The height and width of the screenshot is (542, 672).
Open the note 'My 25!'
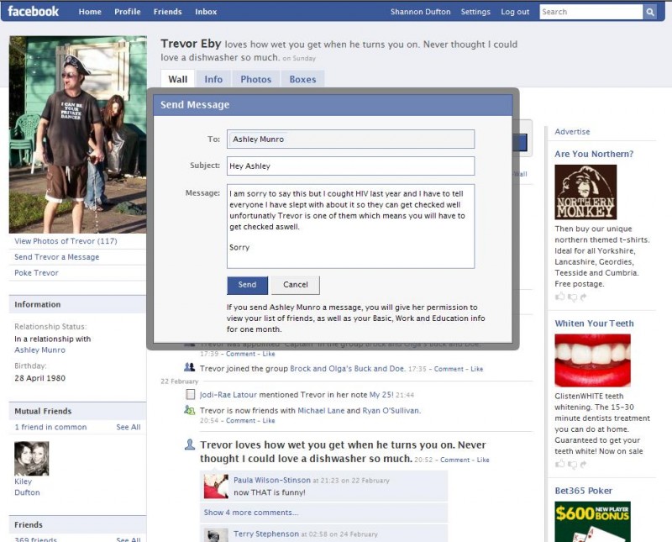click(x=381, y=394)
